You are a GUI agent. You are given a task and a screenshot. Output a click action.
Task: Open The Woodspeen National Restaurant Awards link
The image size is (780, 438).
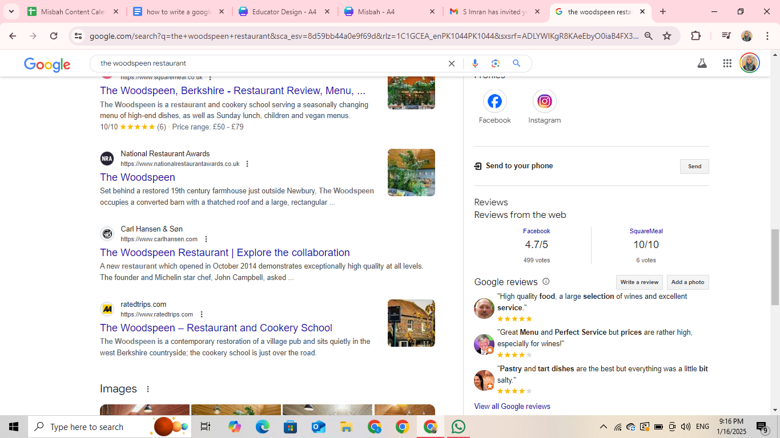coord(138,177)
